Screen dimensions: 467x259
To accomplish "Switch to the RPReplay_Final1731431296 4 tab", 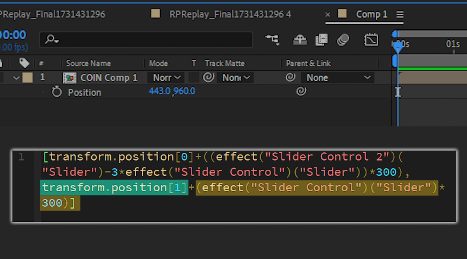I will 230,14.
